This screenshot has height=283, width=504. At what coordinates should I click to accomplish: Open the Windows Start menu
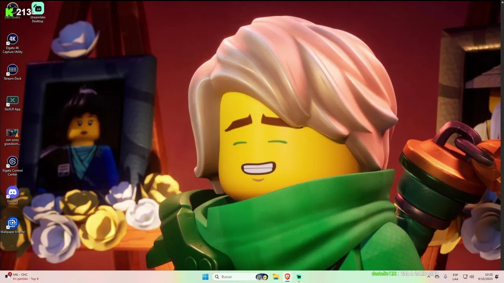click(205, 277)
